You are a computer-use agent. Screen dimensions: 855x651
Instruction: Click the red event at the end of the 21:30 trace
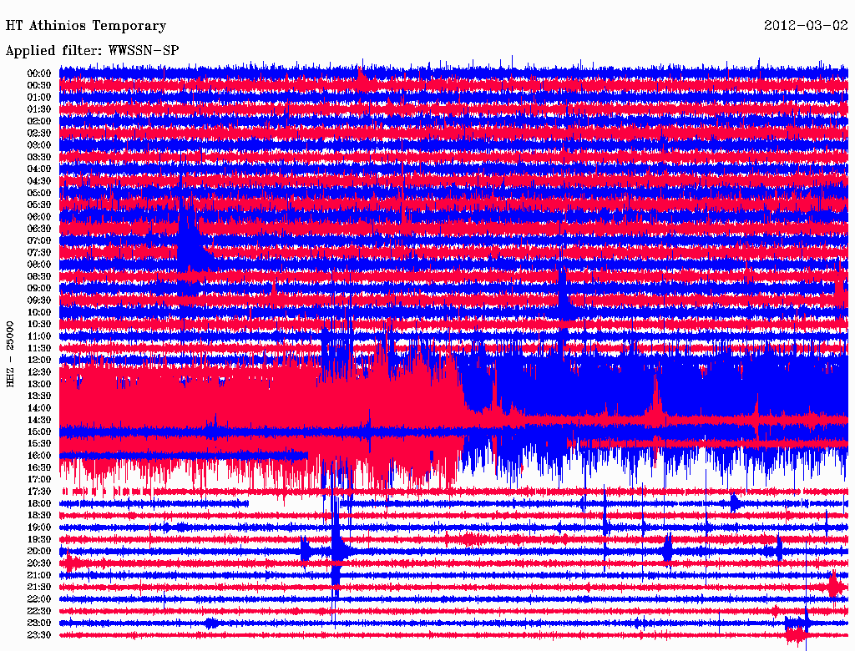point(833,586)
